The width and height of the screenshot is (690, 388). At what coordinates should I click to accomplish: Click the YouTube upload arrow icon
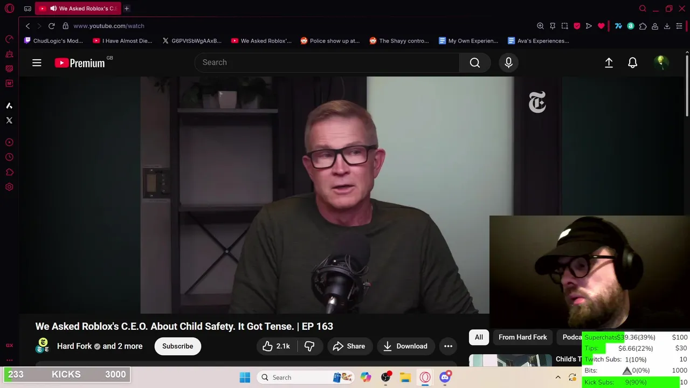(x=609, y=63)
